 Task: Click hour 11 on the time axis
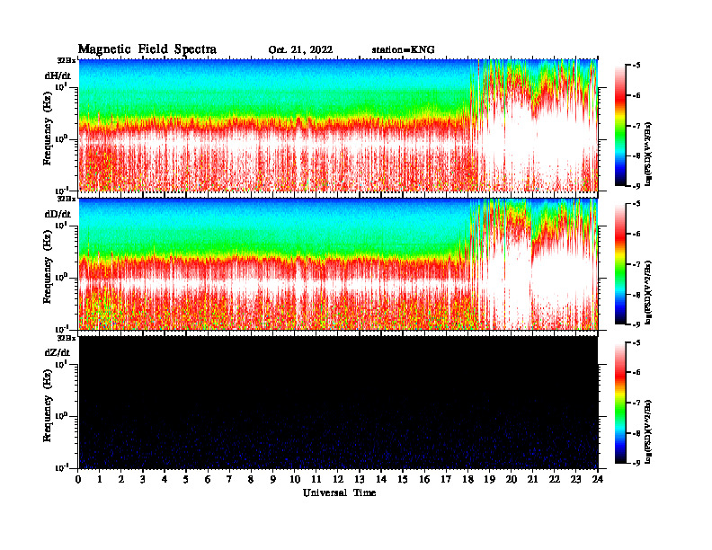[x=316, y=479]
